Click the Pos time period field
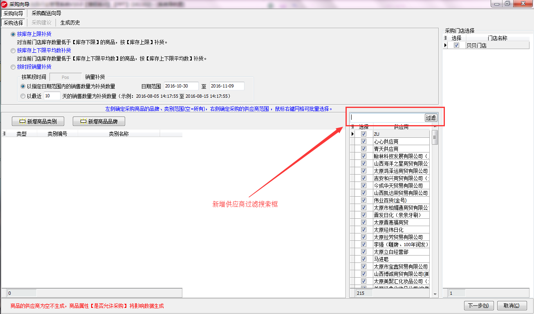534x314 pixels. pos(65,77)
